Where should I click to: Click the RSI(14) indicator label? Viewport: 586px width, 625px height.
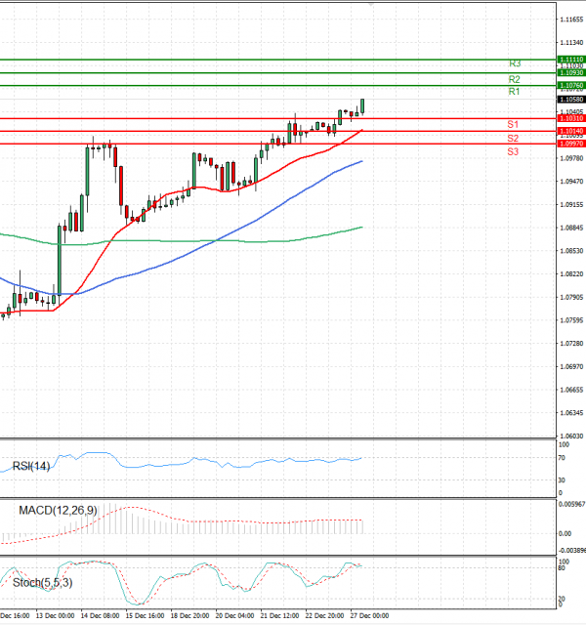pos(31,466)
